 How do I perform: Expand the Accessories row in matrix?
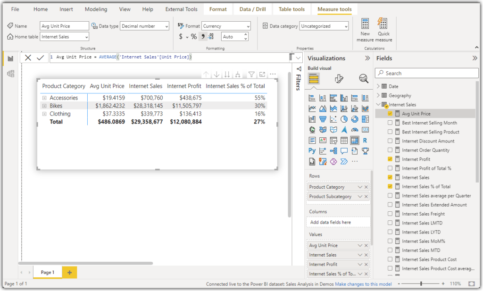click(x=44, y=98)
